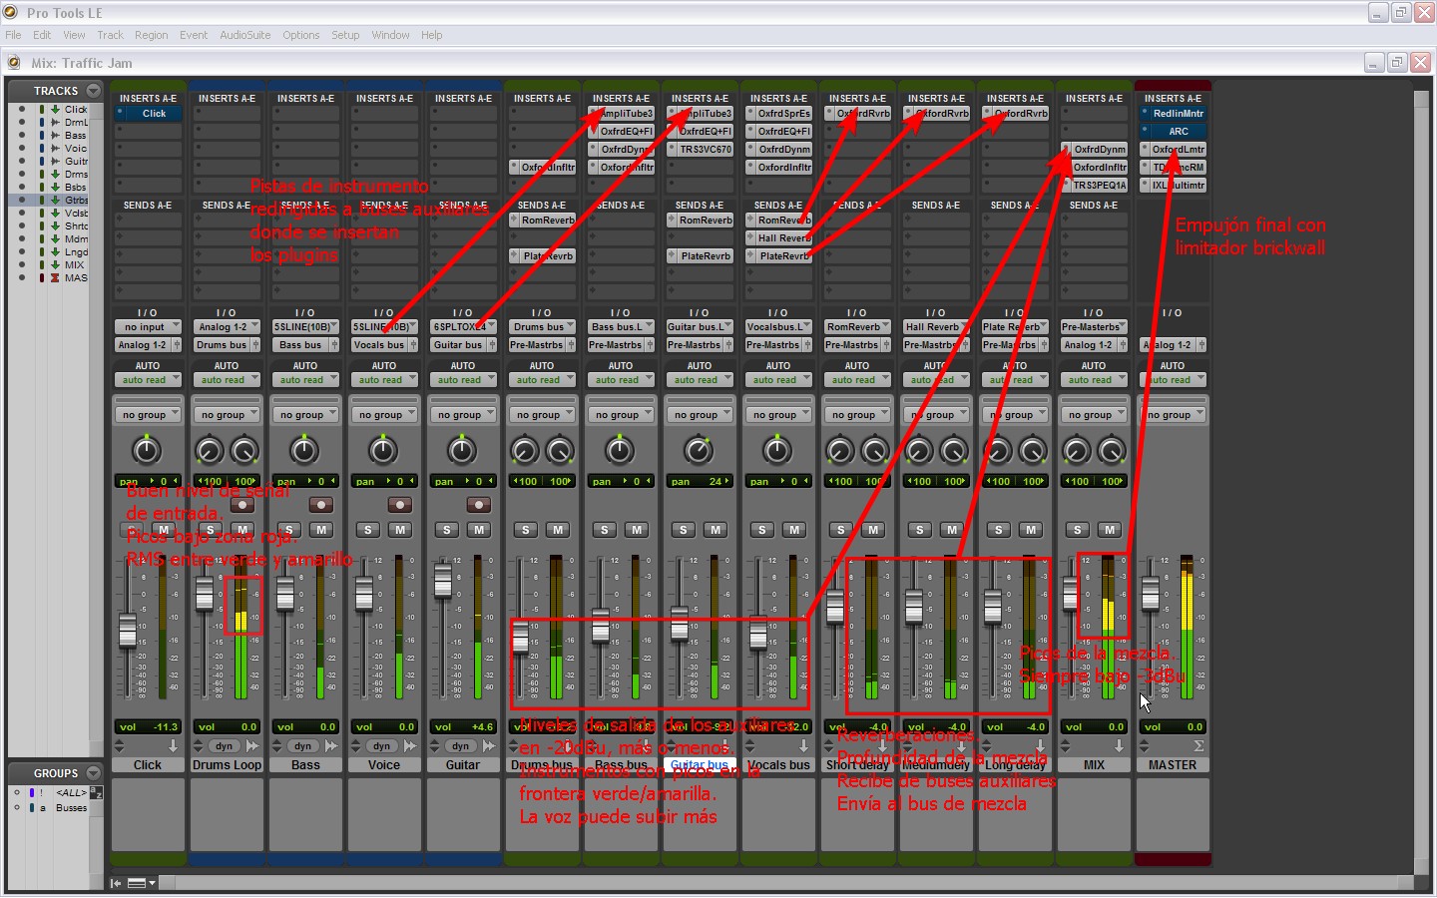The width and height of the screenshot is (1437, 898).
Task: Open the OxfrdSprEs insert on Vocals bus
Action: pos(778,114)
